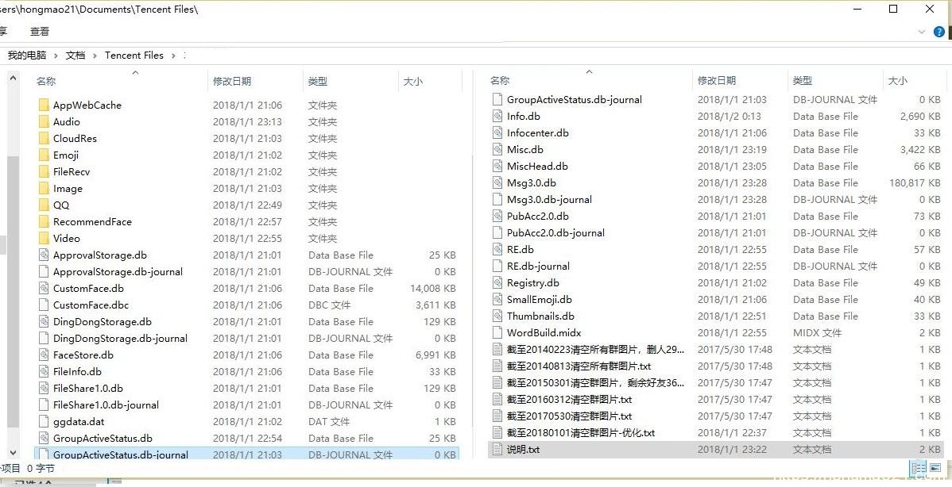Click the WordBuild.midx file icon

(497, 332)
